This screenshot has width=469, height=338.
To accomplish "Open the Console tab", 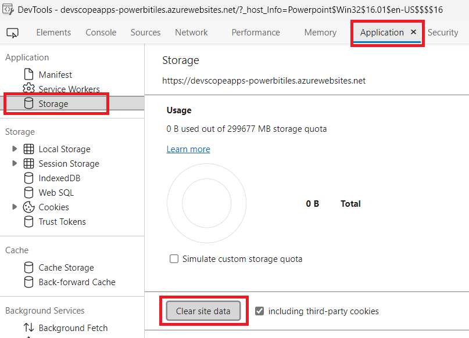I will click(x=101, y=33).
